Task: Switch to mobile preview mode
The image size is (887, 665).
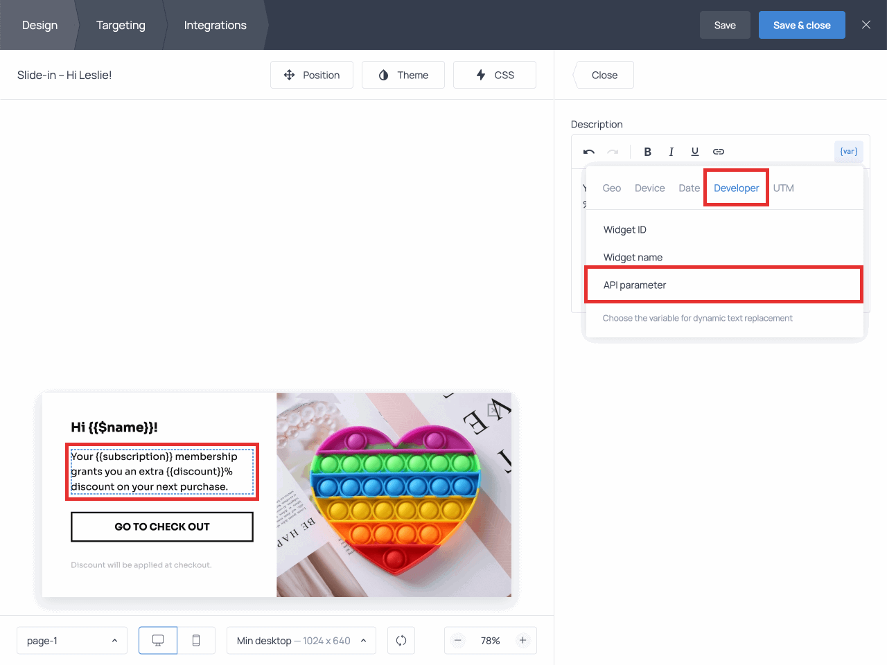Action: [x=196, y=641]
